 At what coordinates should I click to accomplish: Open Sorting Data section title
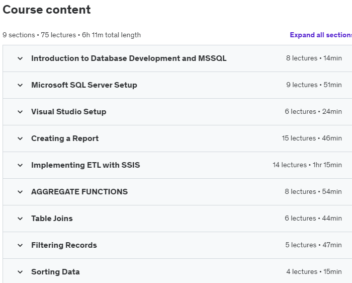click(x=55, y=272)
